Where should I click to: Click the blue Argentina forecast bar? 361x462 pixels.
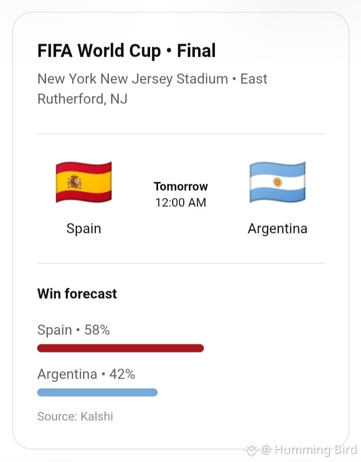coord(97,392)
